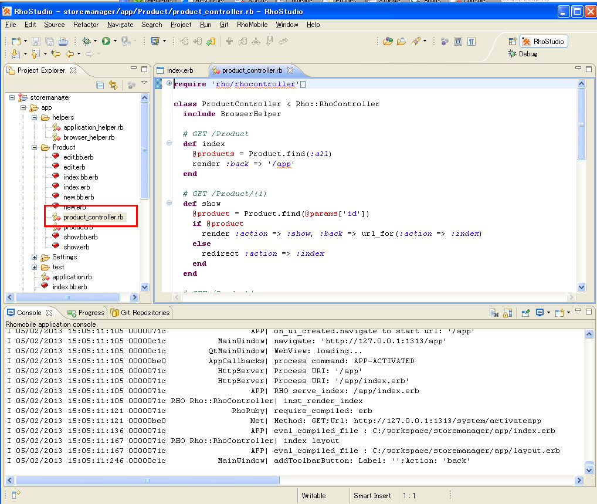Open dropdown arrow beside Debug bug icon
The height and width of the screenshot is (504, 597).
[95, 41]
